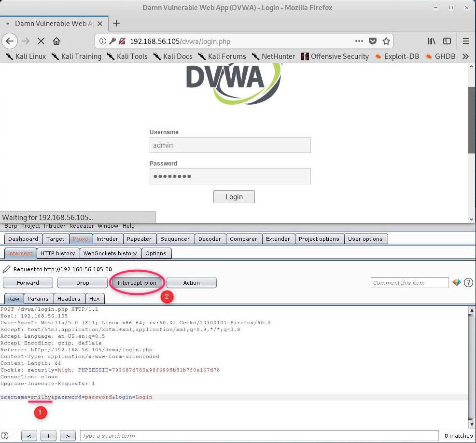Click the DVWA Password field
Viewport: 476px width, 443px height.
click(230, 176)
